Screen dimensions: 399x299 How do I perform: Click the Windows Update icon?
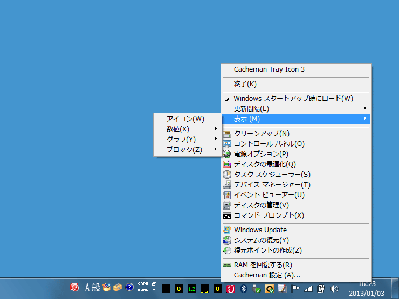click(x=226, y=230)
